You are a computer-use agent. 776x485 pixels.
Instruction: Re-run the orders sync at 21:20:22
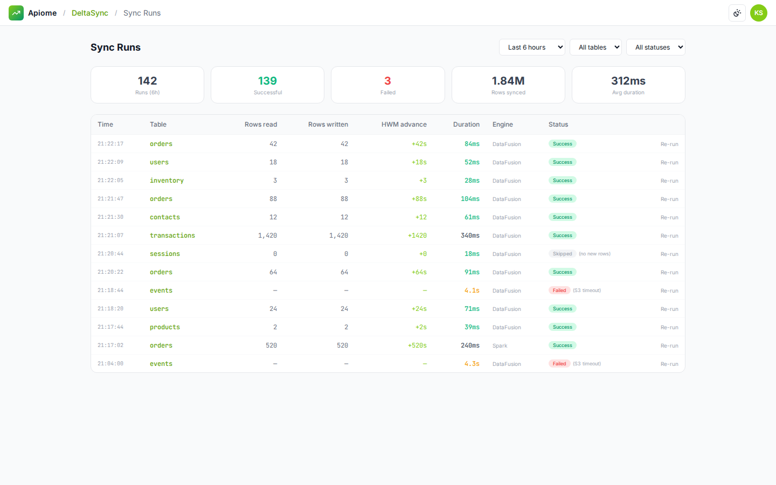(x=669, y=272)
